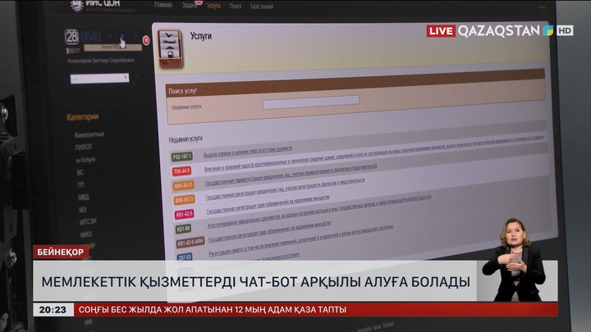
Task: Select the ВС category
Action: tap(80, 172)
